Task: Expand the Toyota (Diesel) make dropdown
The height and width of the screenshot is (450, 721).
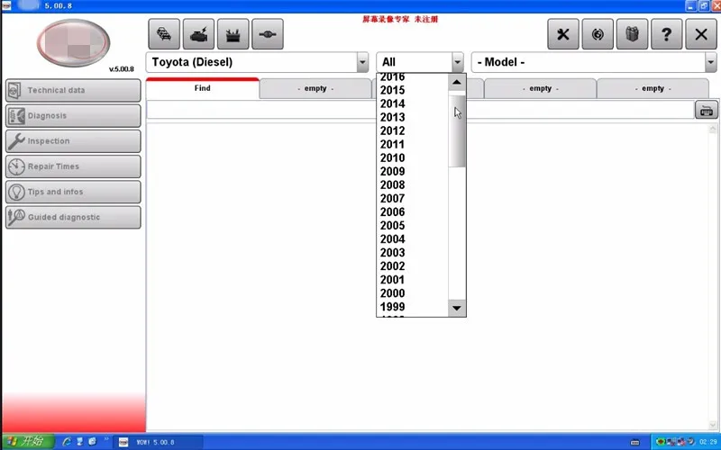Action: pyautogui.click(x=362, y=62)
